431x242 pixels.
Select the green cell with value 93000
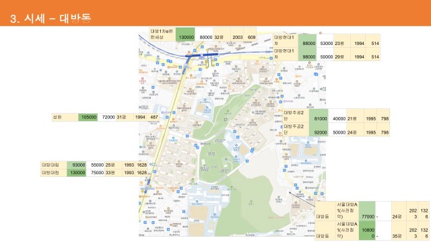(77, 165)
